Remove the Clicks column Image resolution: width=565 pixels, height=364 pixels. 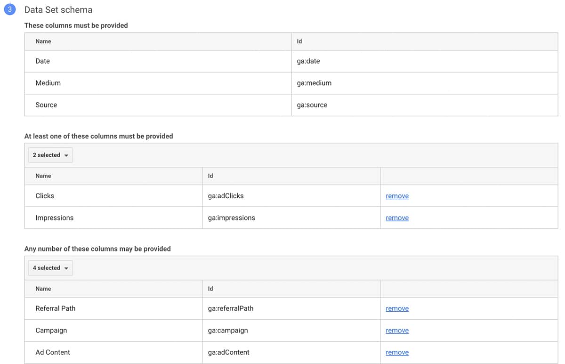(x=397, y=196)
